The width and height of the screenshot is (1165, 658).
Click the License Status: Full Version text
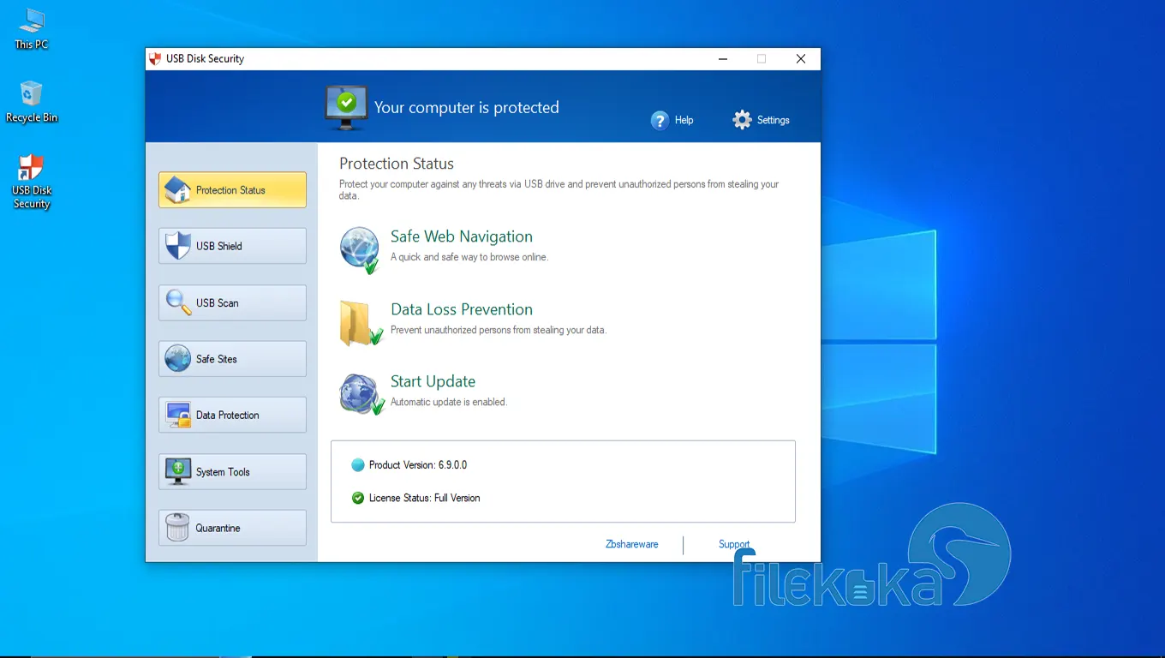(425, 498)
